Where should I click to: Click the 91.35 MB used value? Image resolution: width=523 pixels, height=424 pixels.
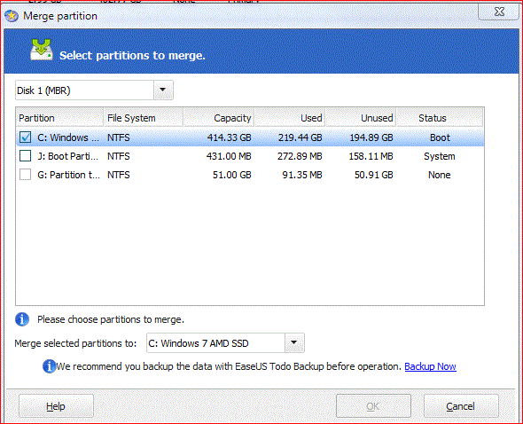[x=302, y=175]
